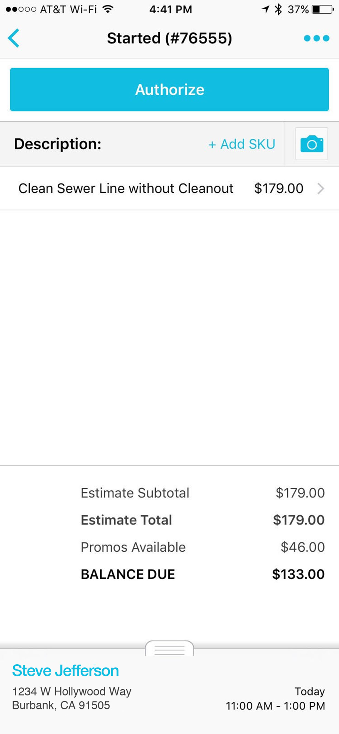Tap the location services arrow icon
339x734 pixels.
point(265,9)
